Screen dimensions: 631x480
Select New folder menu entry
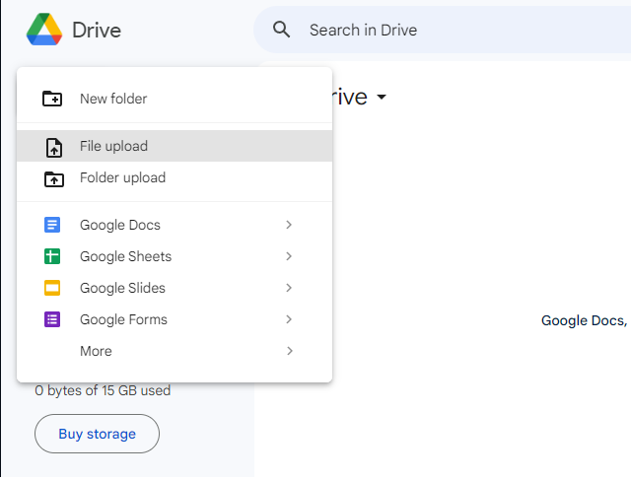tap(175, 99)
